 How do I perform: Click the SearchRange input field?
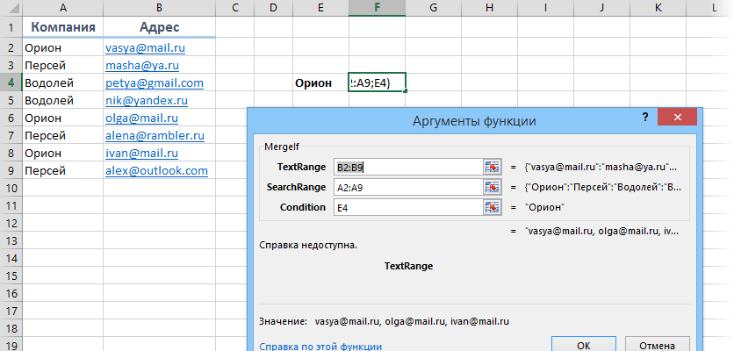point(406,187)
